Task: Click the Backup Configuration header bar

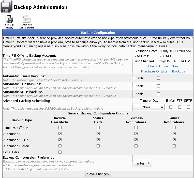Action: pyautogui.click(x=98, y=33)
